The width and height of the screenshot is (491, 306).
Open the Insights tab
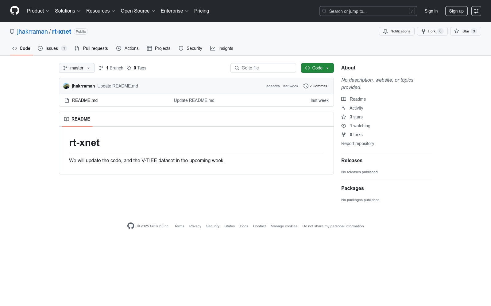point(222,48)
